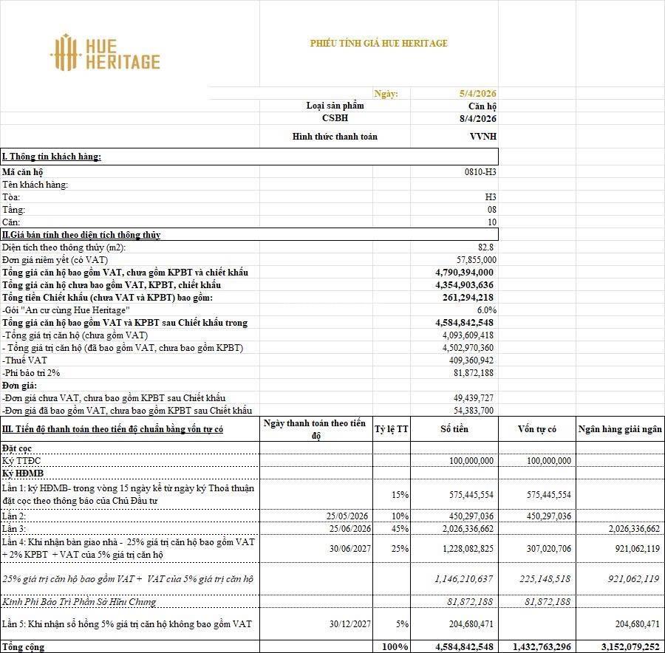Click the 'Số tiền' column header
Image resolution: width=665 pixels, height=653 pixels.
[x=454, y=429]
